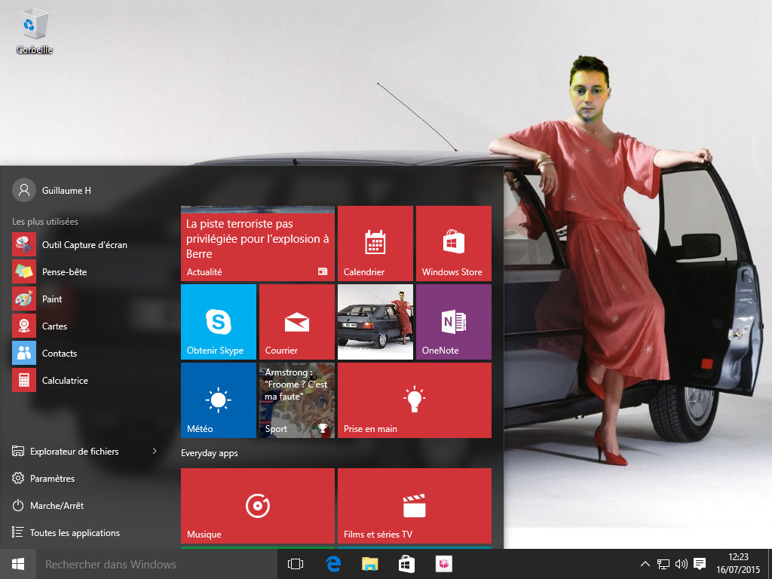Image resolution: width=772 pixels, height=579 pixels.
Task: Open Toutes les applications list
Action: point(74,533)
